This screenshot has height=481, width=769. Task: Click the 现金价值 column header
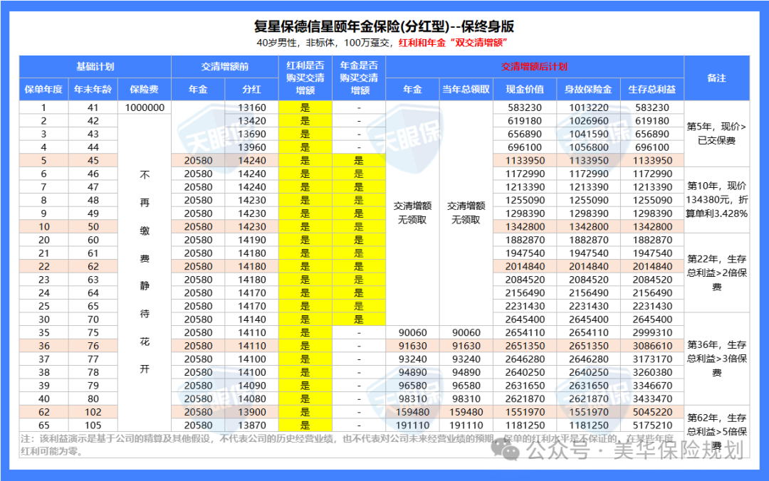coord(525,90)
